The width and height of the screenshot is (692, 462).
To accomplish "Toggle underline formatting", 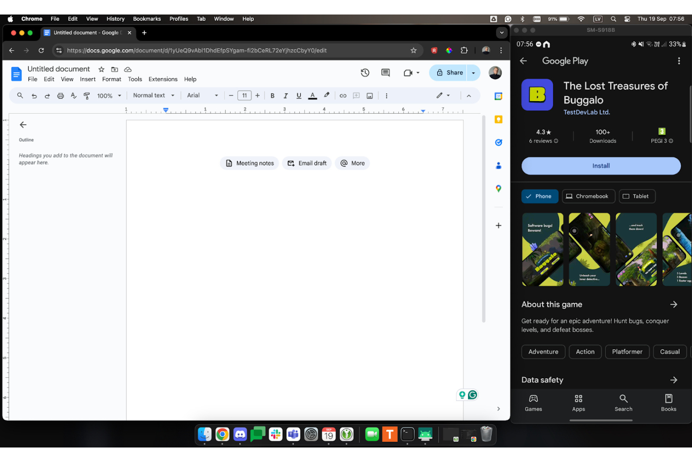I will (x=299, y=95).
